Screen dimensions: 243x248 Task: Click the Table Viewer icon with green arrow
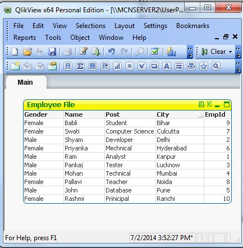pos(96,52)
